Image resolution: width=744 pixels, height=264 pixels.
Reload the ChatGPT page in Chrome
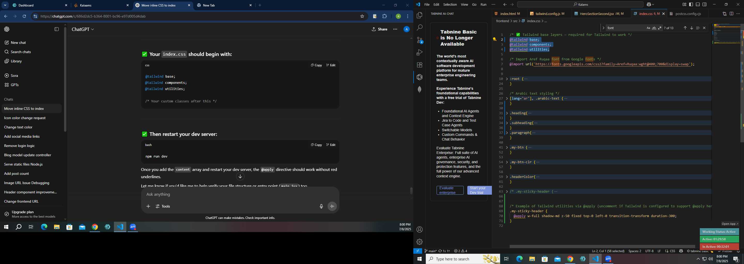(x=24, y=16)
